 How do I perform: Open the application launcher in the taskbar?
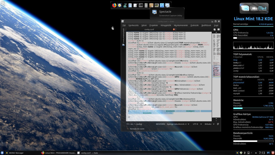click(2, 153)
